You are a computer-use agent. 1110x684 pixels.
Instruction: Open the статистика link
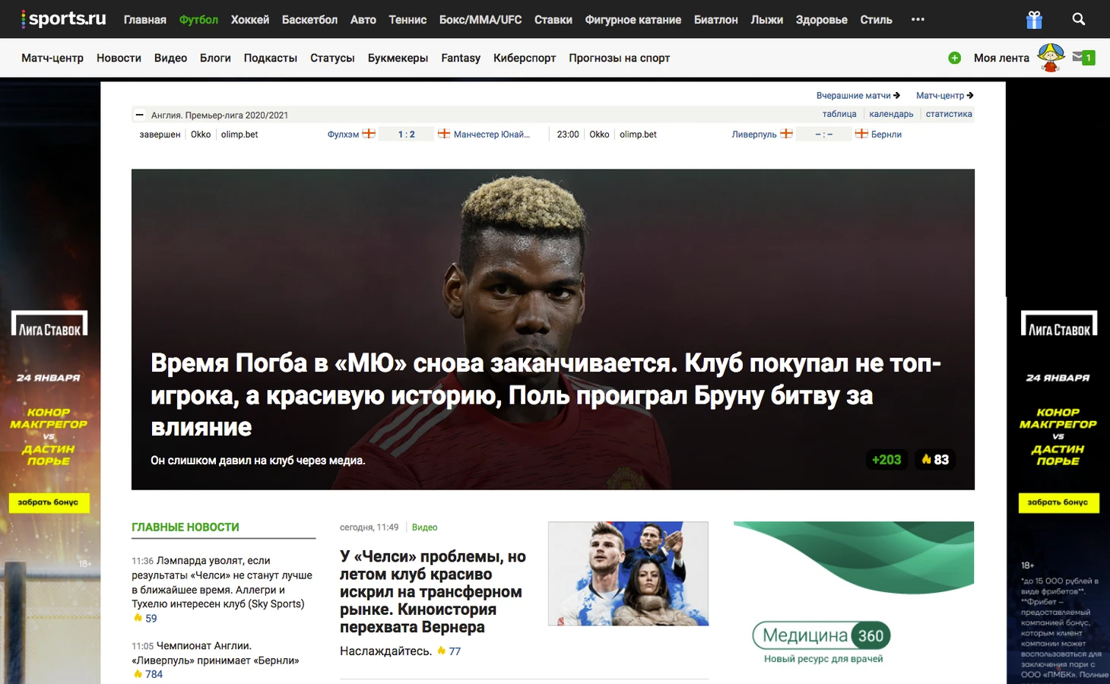949,114
